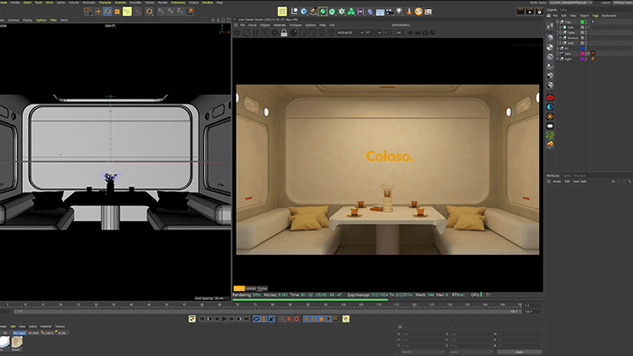Open the Scale mode dropdown in coordinates

[x=470, y=352]
